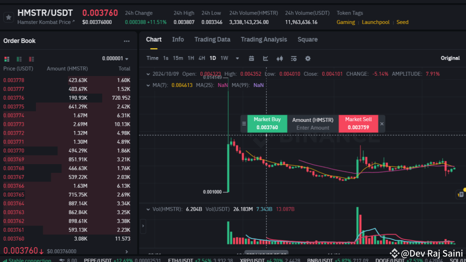Viewport: 466px width, 262px height.
Task: Click the 720.952 total in order book
Action: (121, 98)
